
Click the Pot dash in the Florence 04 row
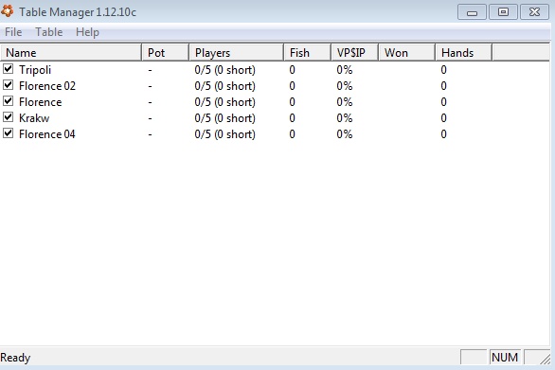[150, 134]
